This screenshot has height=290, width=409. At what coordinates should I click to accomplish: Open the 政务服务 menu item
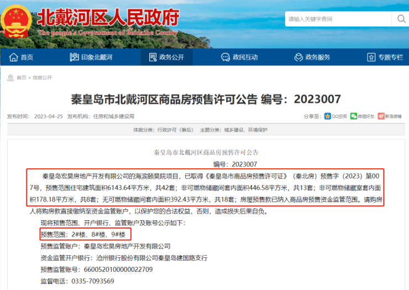click(x=312, y=57)
